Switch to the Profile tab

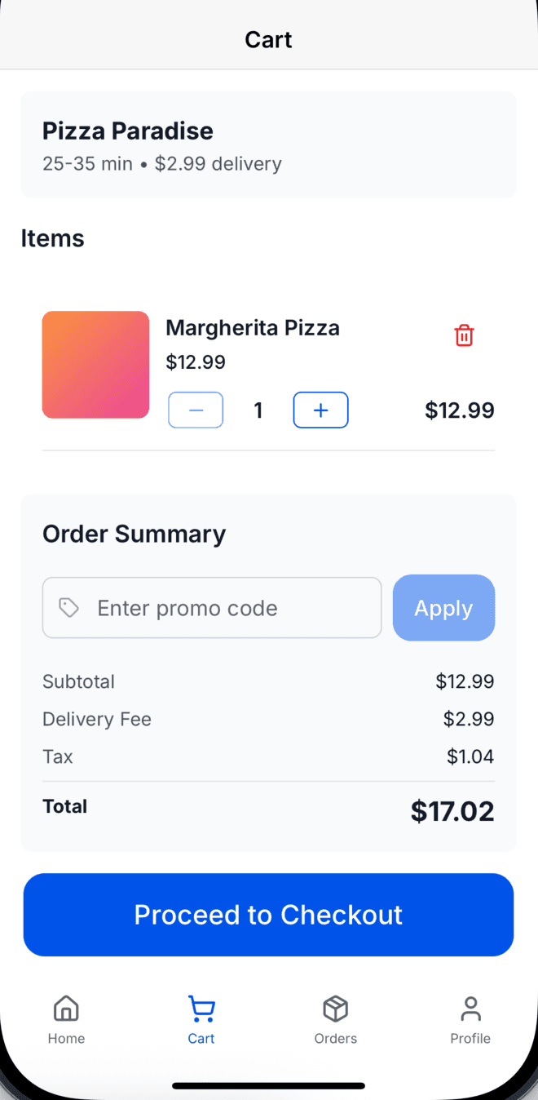[x=470, y=1038]
